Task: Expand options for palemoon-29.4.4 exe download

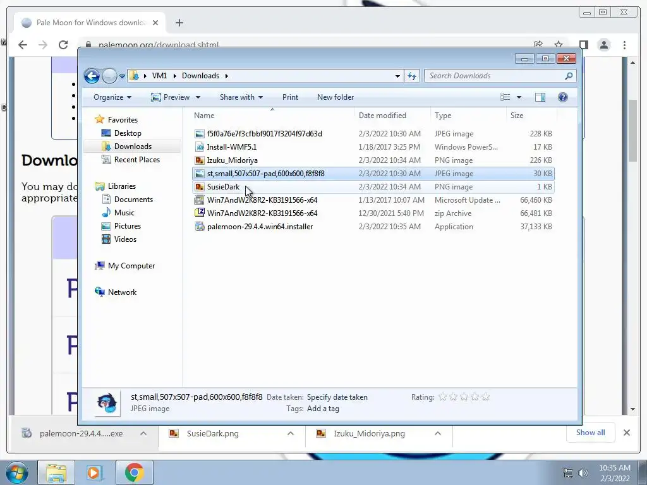Action: click(x=143, y=433)
